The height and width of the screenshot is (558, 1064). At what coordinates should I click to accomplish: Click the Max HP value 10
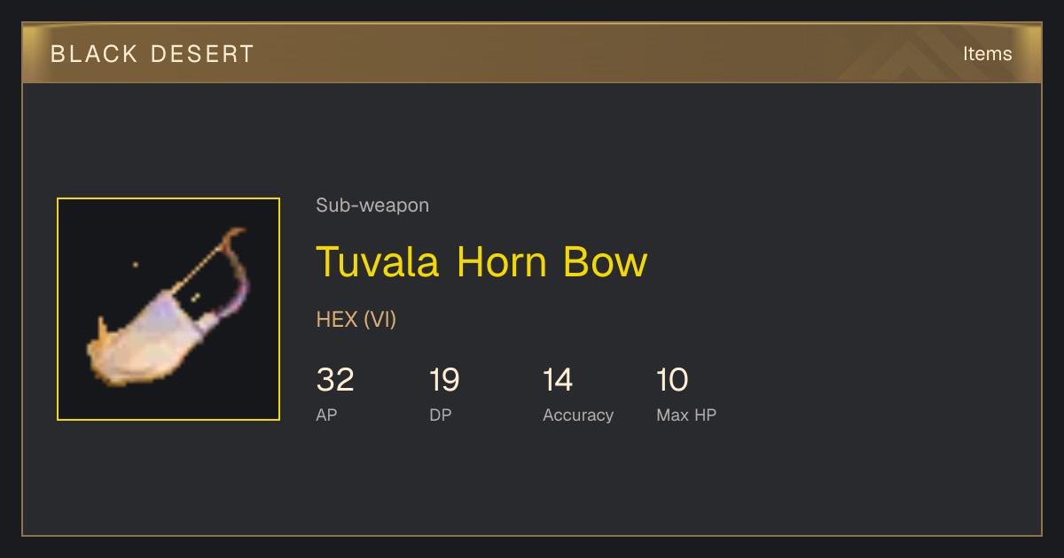pyautogui.click(x=672, y=380)
